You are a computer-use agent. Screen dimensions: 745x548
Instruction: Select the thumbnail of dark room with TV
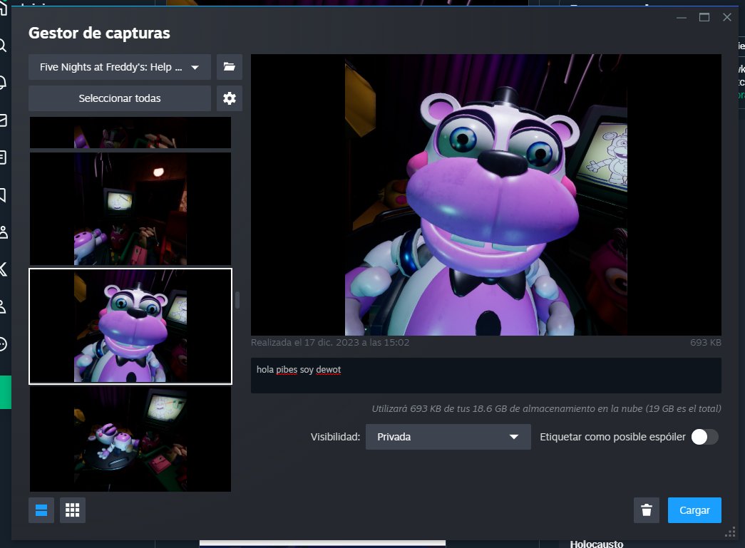[130, 209]
